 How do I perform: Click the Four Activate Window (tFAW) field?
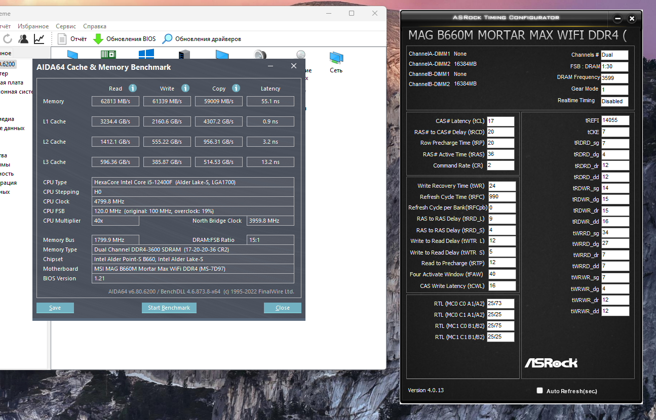tap(502, 275)
